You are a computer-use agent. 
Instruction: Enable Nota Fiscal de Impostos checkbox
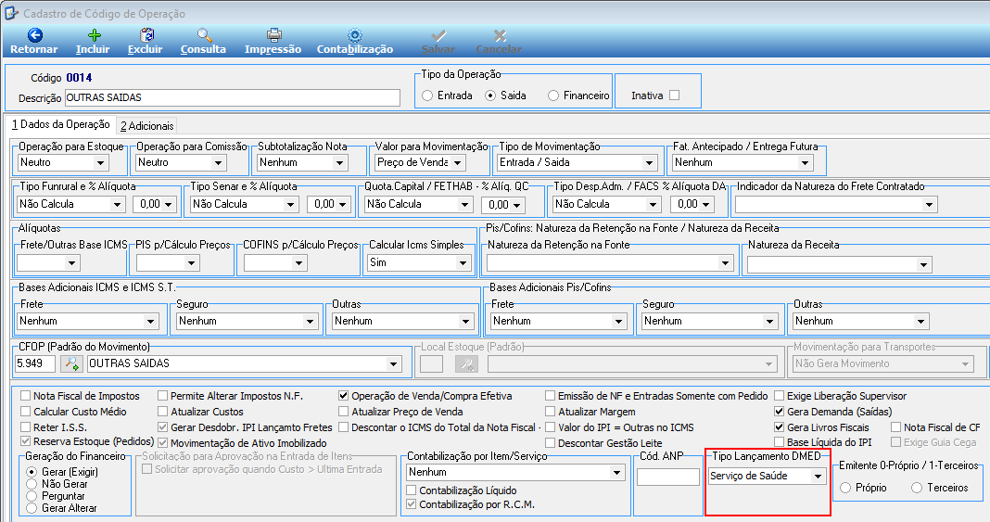[x=26, y=396]
